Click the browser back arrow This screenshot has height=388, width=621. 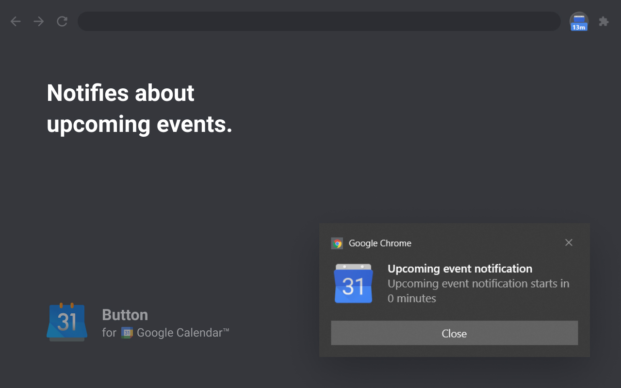(16, 21)
